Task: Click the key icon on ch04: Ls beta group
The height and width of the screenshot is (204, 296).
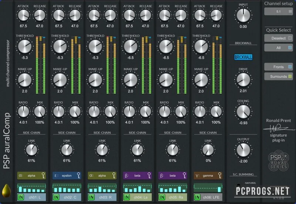Action: (149, 175)
